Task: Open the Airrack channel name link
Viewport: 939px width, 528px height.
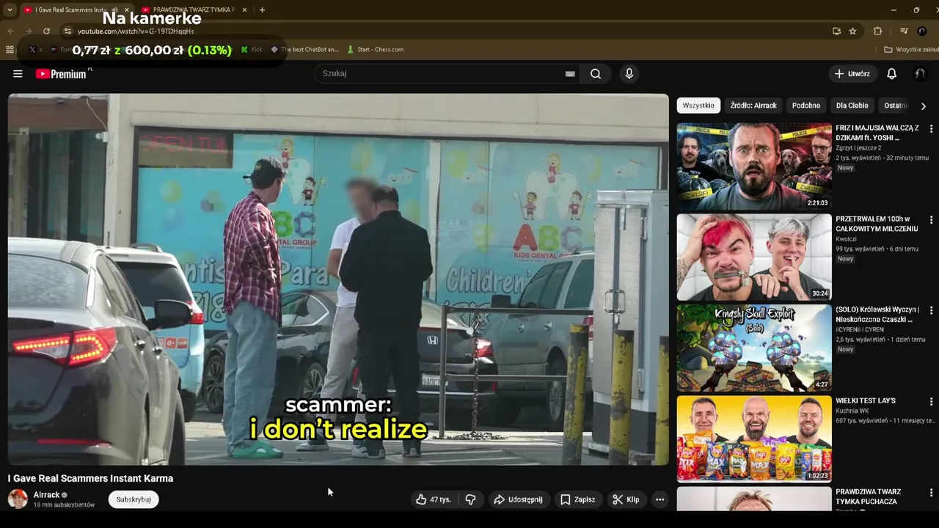Action: pyautogui.click(x=46, y=495)
